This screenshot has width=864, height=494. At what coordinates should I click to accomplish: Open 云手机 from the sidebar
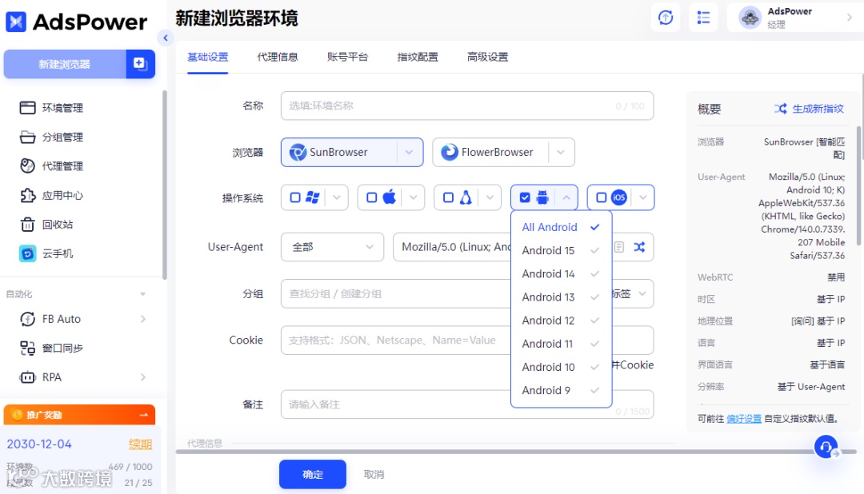point(46,253)
